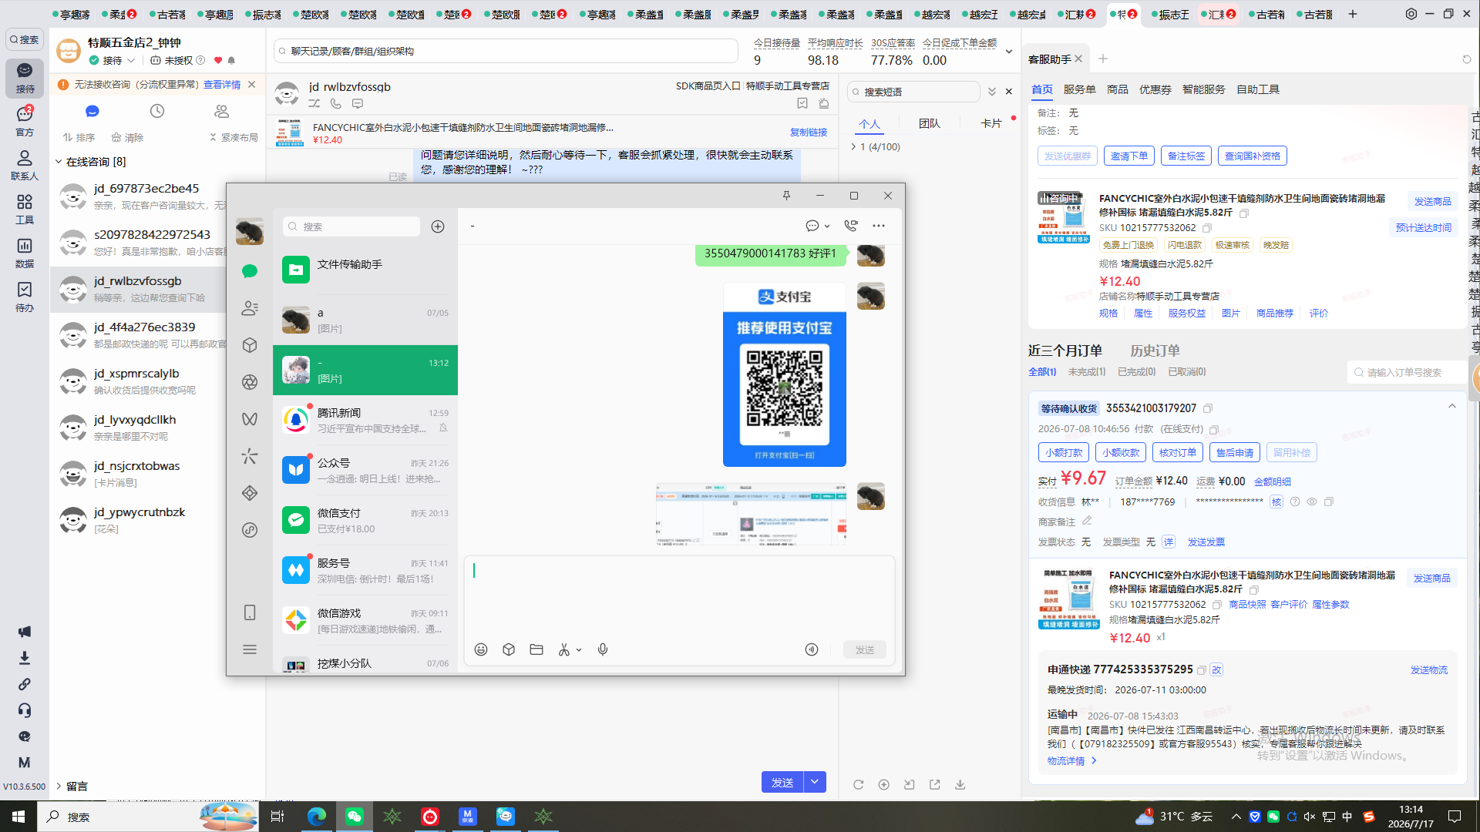Screen dimensions: 1480x832
Task: Open WeChat hamburger settings menu
Action: pos(249,649)
